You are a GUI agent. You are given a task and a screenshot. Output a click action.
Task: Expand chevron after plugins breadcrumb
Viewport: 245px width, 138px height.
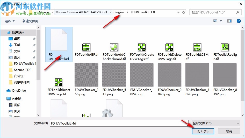coord(127,12)
